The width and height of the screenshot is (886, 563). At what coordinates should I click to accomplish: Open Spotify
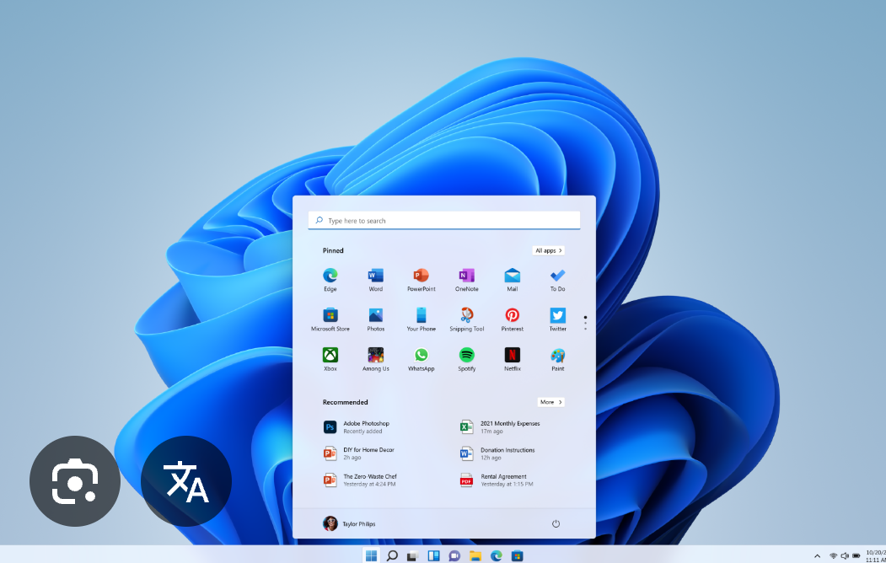(x=466, y=358)
